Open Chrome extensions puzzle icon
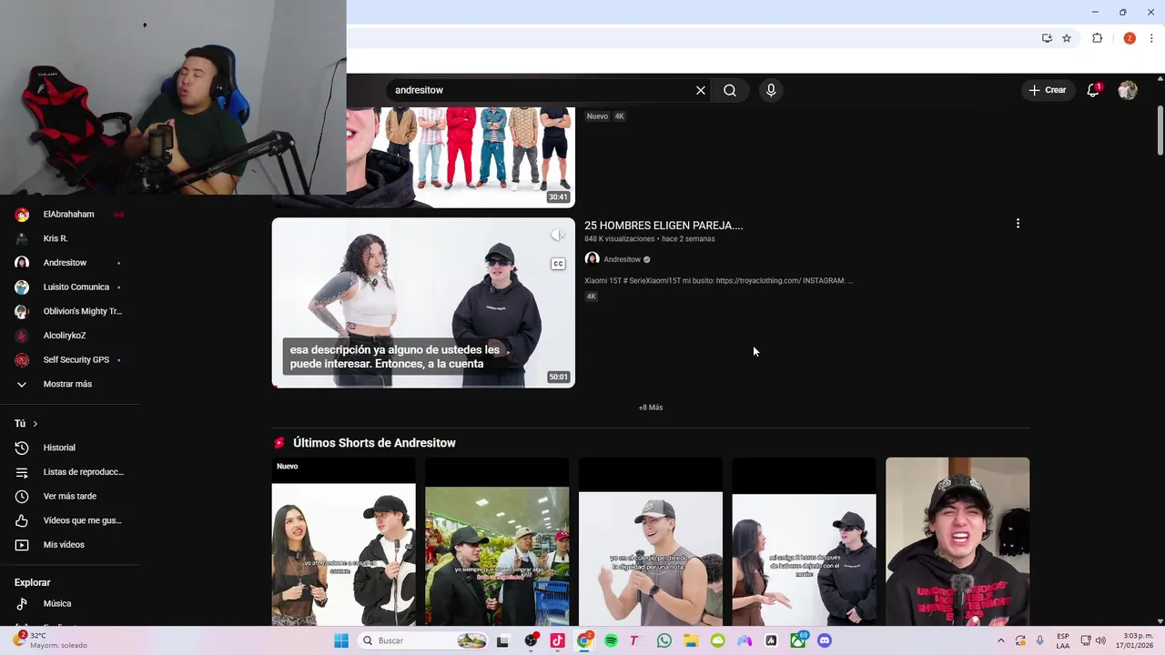Screen dimensions: 1165x655 click(x=1097, y=38)
